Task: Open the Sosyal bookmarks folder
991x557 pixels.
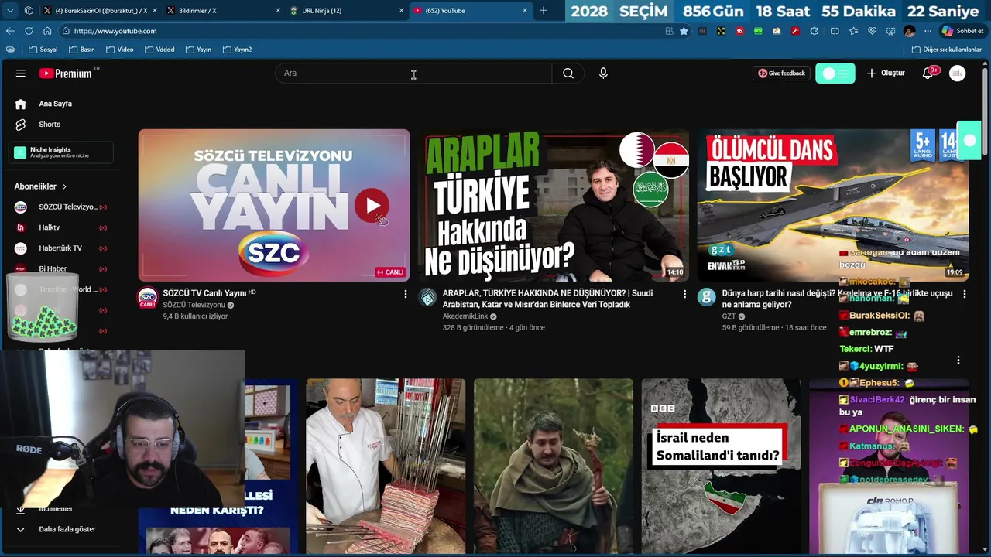Action: (x=43, y=50)
